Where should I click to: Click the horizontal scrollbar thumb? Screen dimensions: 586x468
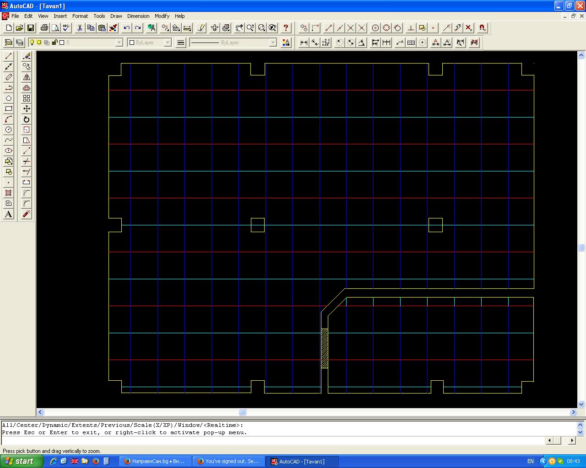click(243, 412)
